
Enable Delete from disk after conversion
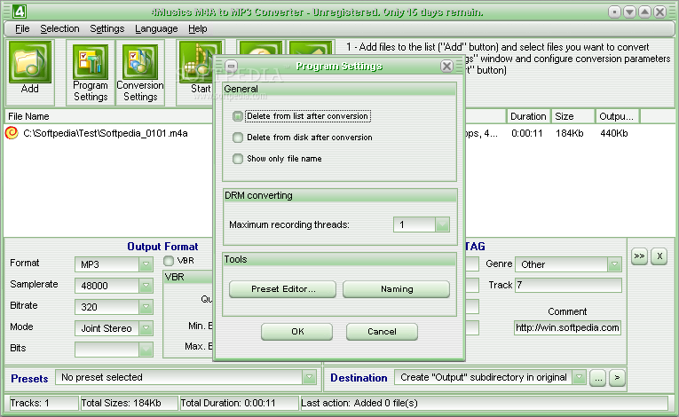(x=237, y=138)
